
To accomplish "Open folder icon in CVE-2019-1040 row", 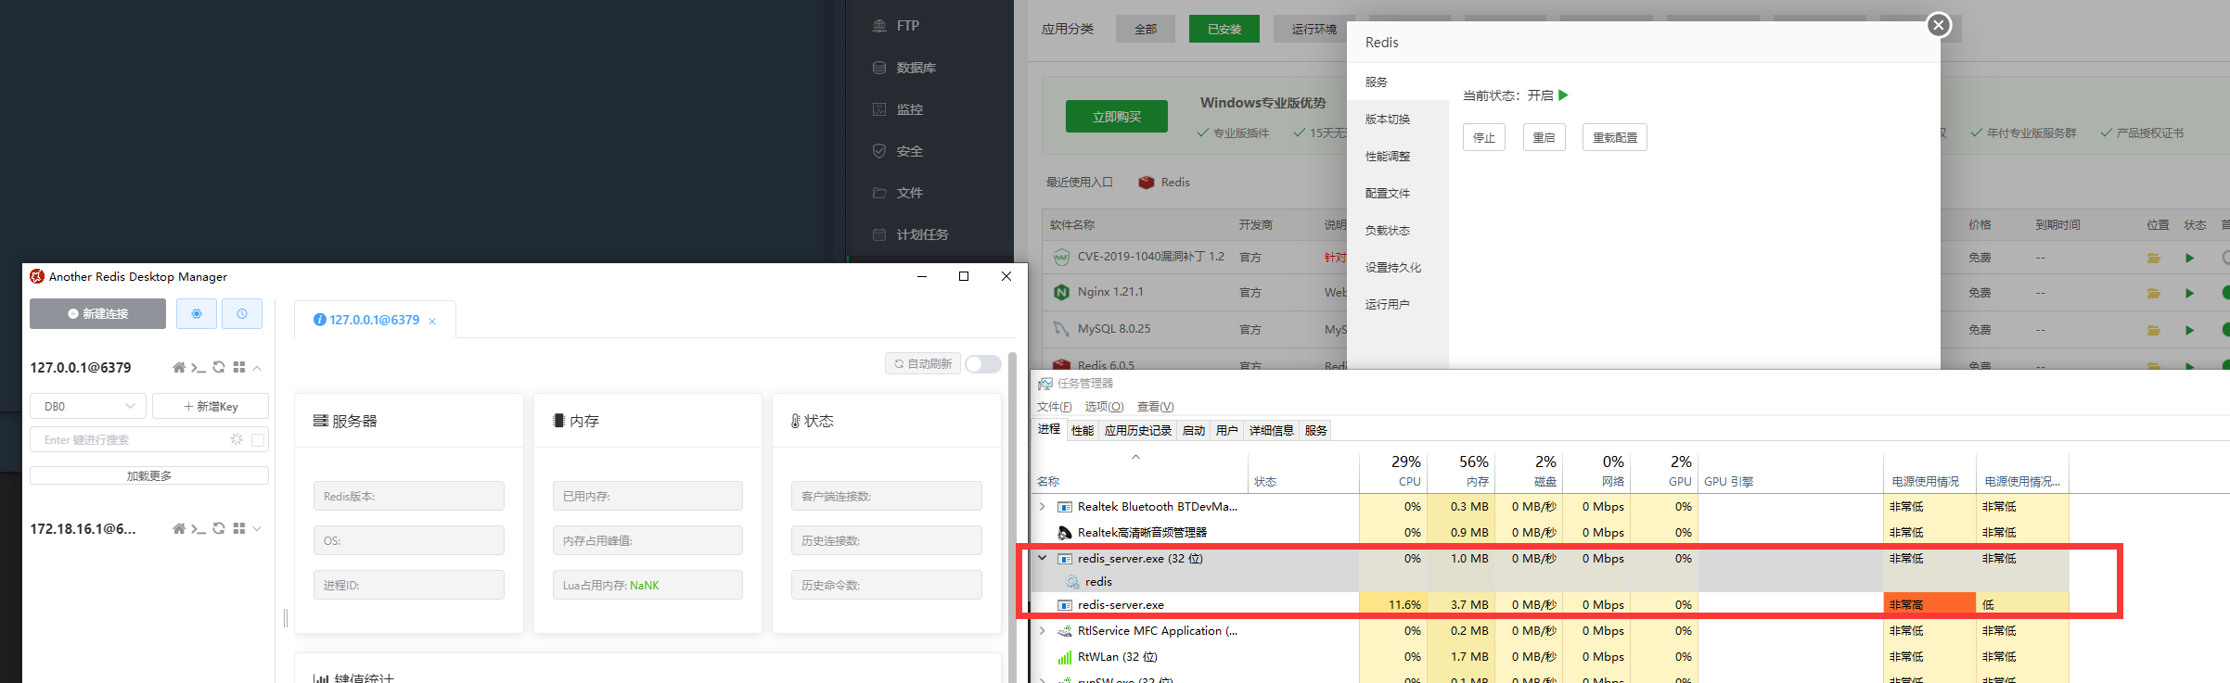I will 2154,259.
